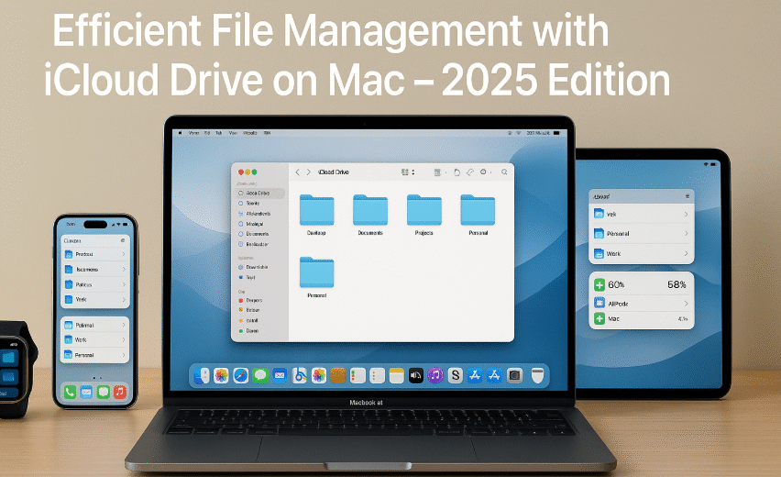Open the black speaker app in the dock
The height and width of the screenshot is (477, 781).
[416, 375]
